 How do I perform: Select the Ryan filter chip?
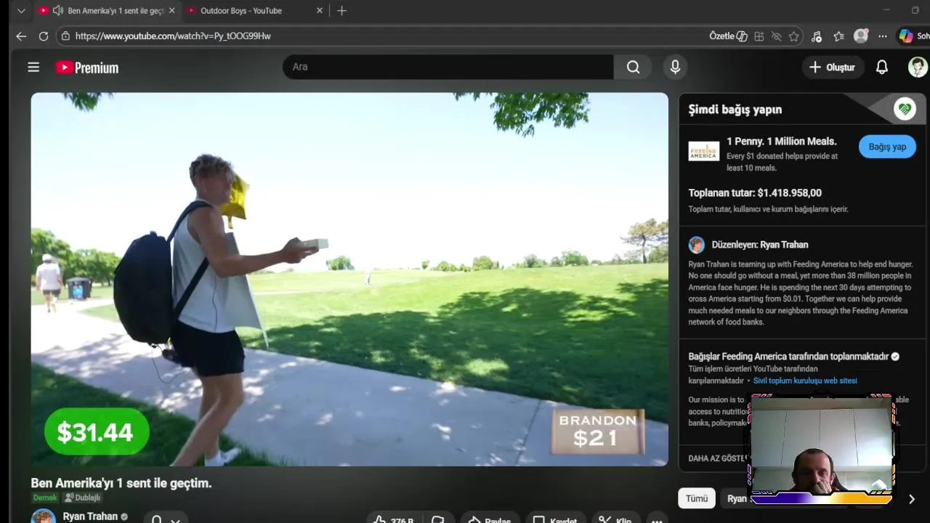point(736,498)
